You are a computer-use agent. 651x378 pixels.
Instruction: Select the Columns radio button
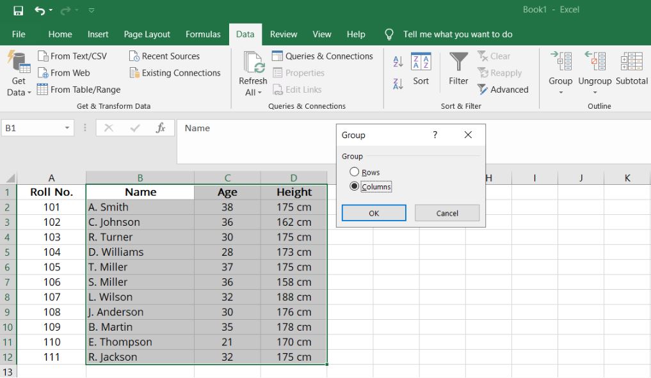pos(354,186)
